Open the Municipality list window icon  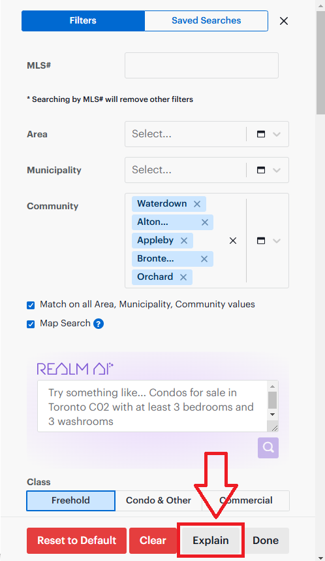click(261, 170)
